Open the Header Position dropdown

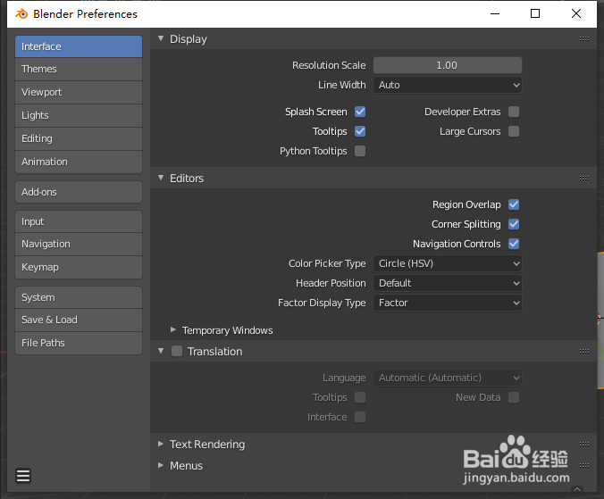tap(448, 283)
